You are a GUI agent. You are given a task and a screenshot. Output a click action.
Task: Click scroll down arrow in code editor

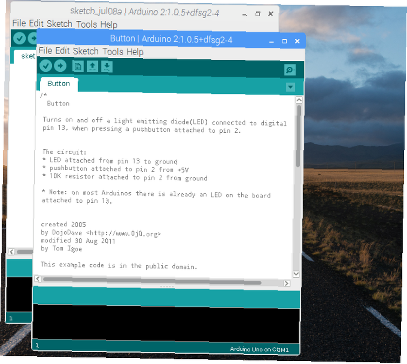click(x=296, y=274)
